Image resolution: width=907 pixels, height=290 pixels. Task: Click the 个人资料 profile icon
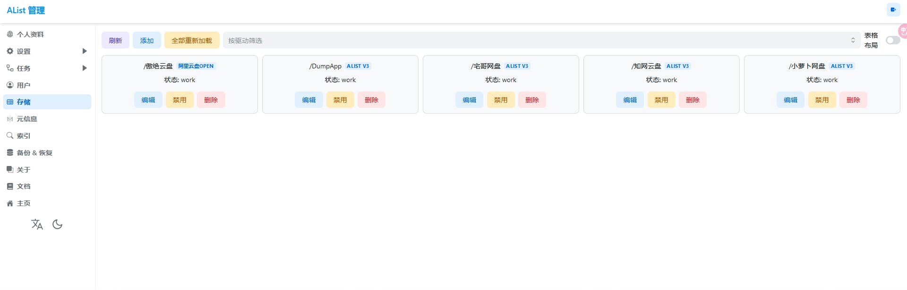tap(10, 34)
